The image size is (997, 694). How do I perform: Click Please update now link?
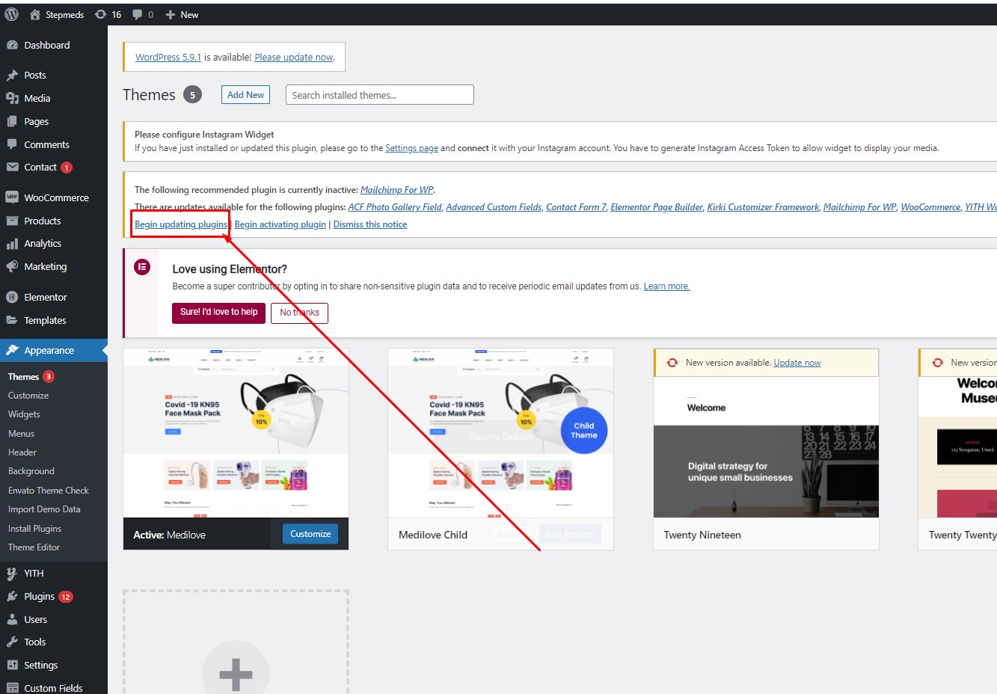(x=294, y=57)
